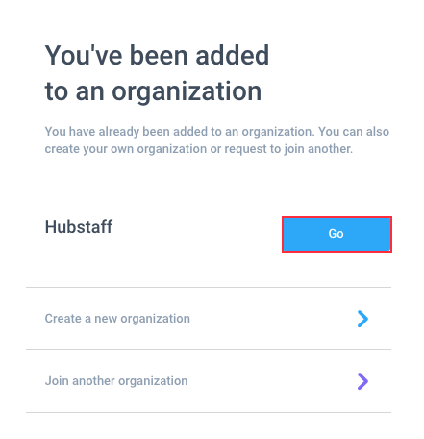
Task: Click the blue Go button
Action: pos(337,234)
